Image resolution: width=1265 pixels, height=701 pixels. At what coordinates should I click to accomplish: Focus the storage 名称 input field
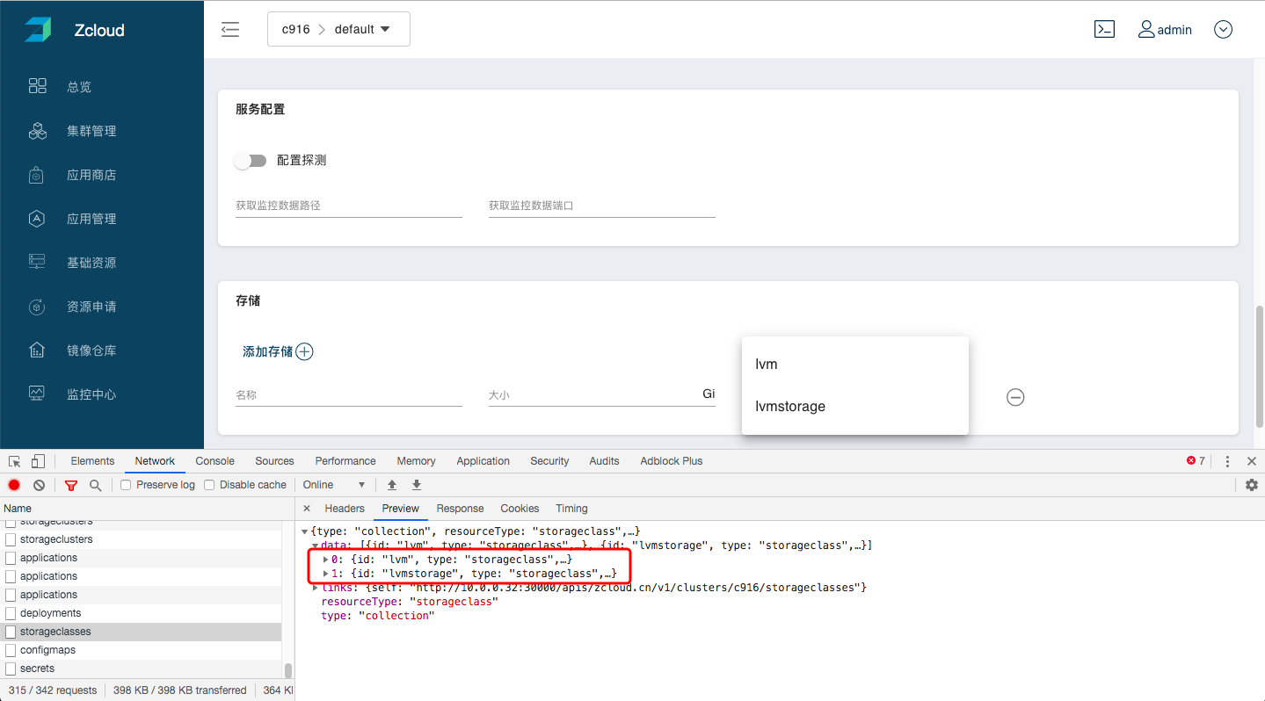click(x=348, y=395)
